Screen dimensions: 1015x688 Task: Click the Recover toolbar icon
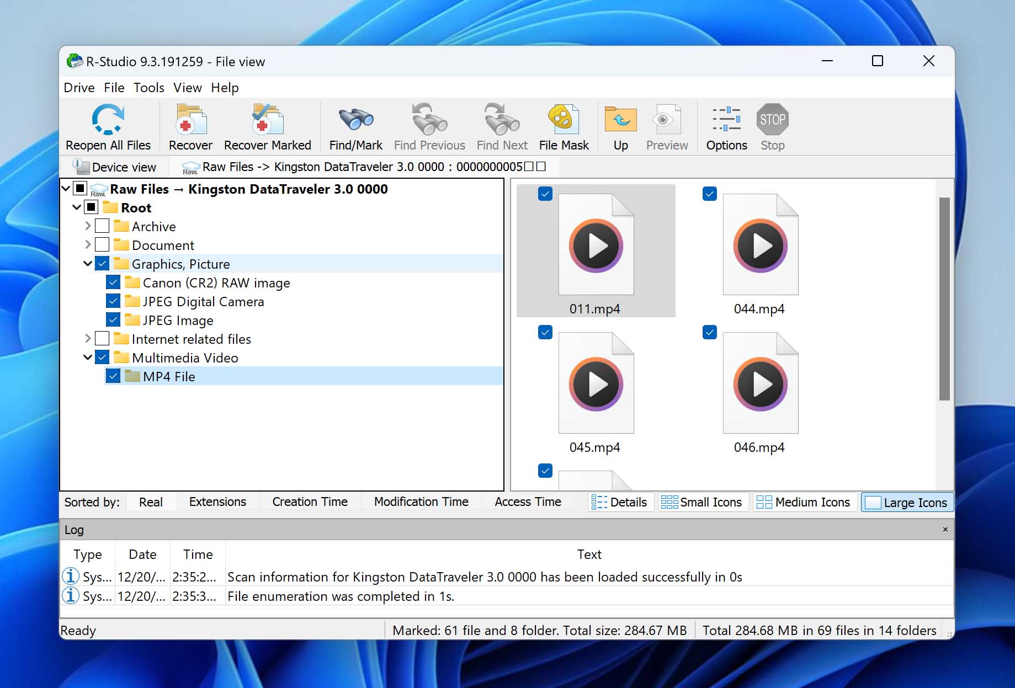(x=190, y=120)
